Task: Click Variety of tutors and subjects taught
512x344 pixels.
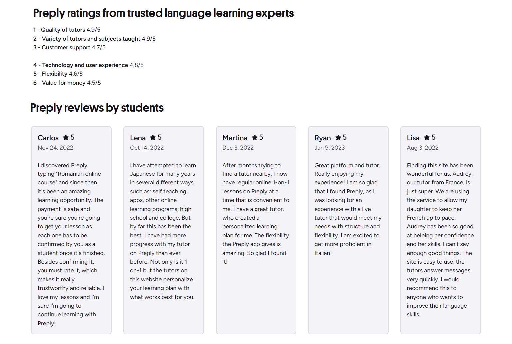Action: [94, 39]
